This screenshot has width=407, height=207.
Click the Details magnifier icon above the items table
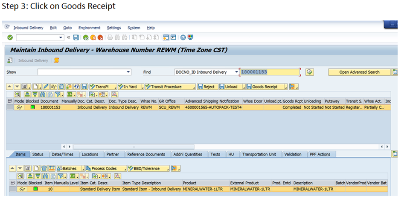point(20,176)
